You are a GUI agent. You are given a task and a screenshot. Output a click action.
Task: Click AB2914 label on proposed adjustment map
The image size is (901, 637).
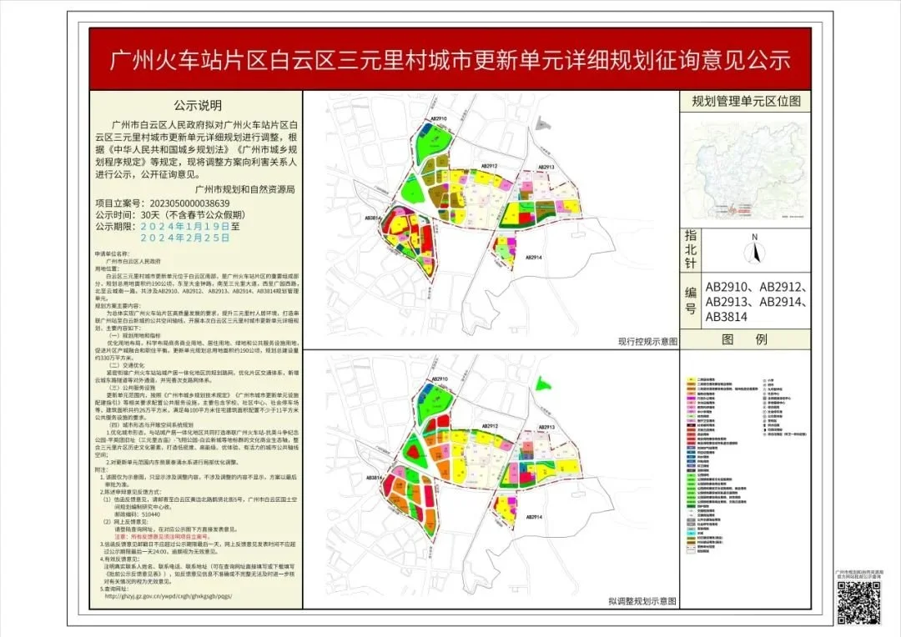click(x=535, y=517)
